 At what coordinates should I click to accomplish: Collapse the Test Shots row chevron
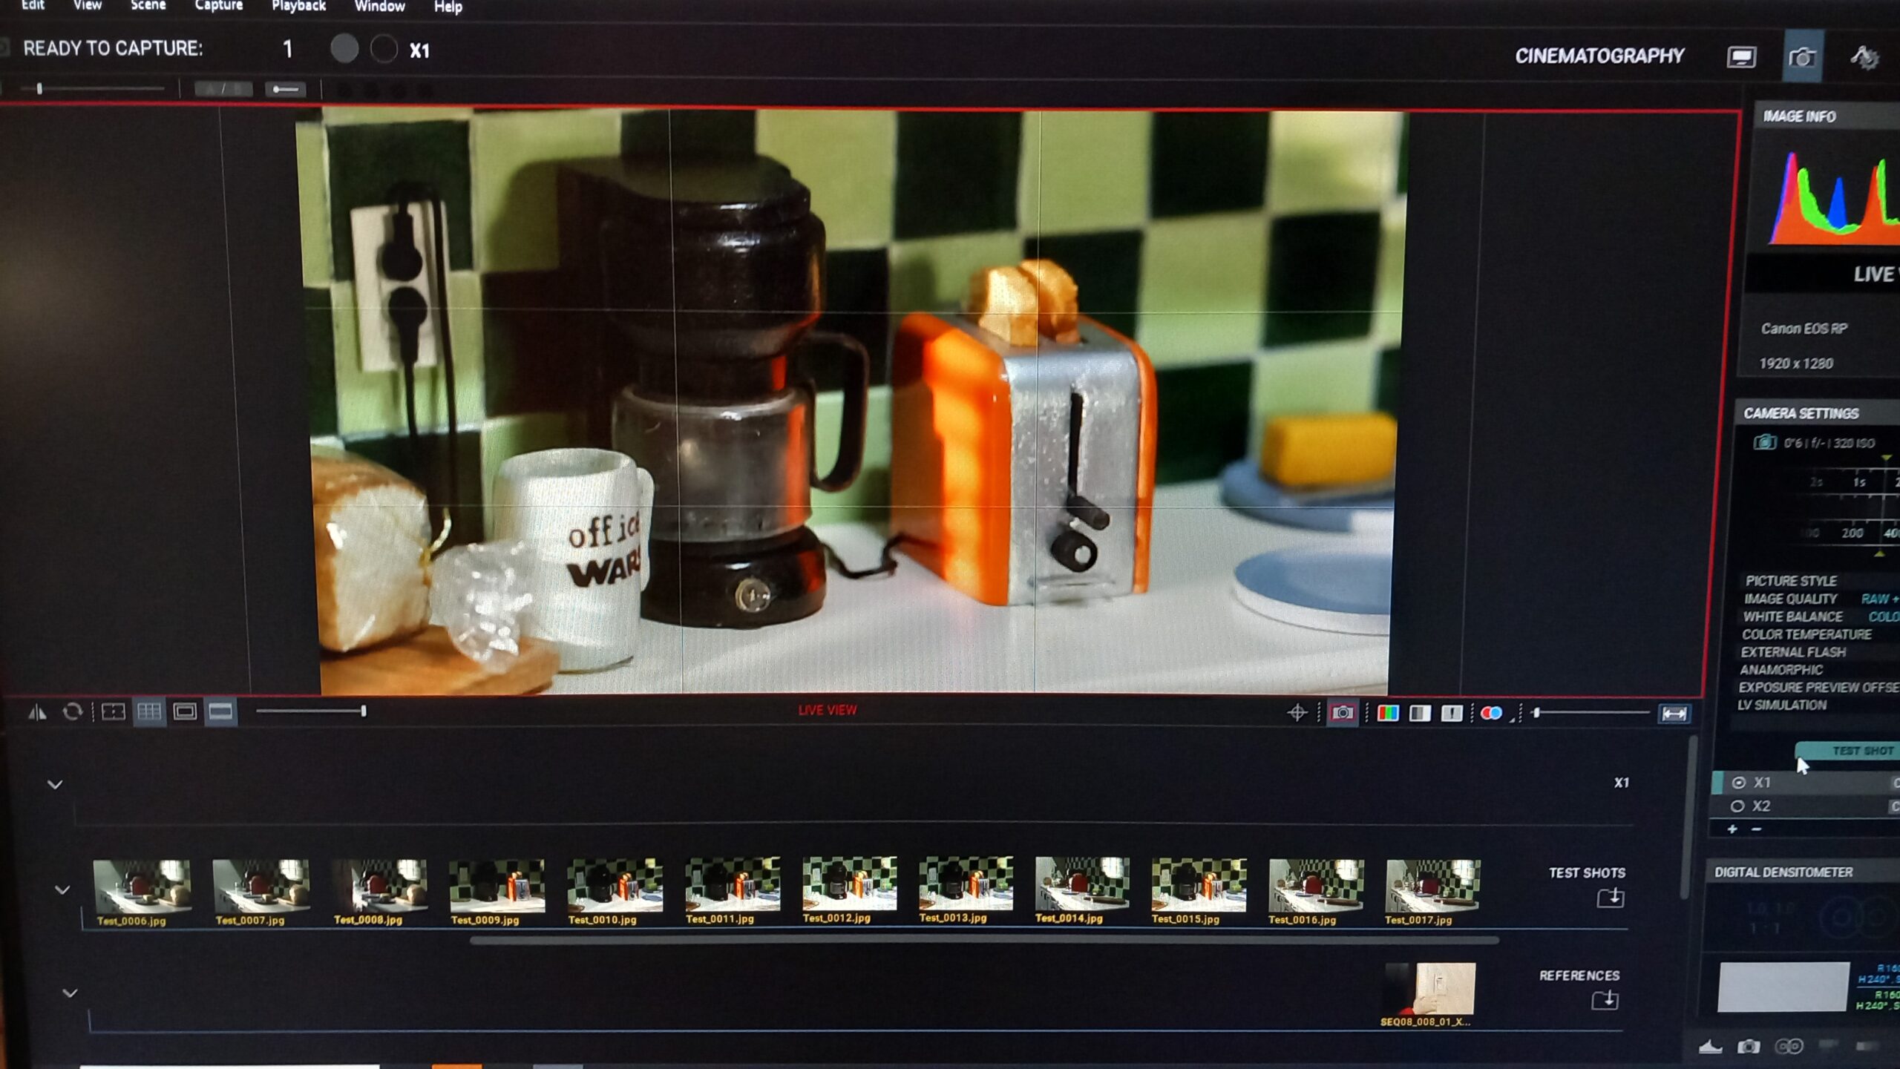(x=62, y=889)
